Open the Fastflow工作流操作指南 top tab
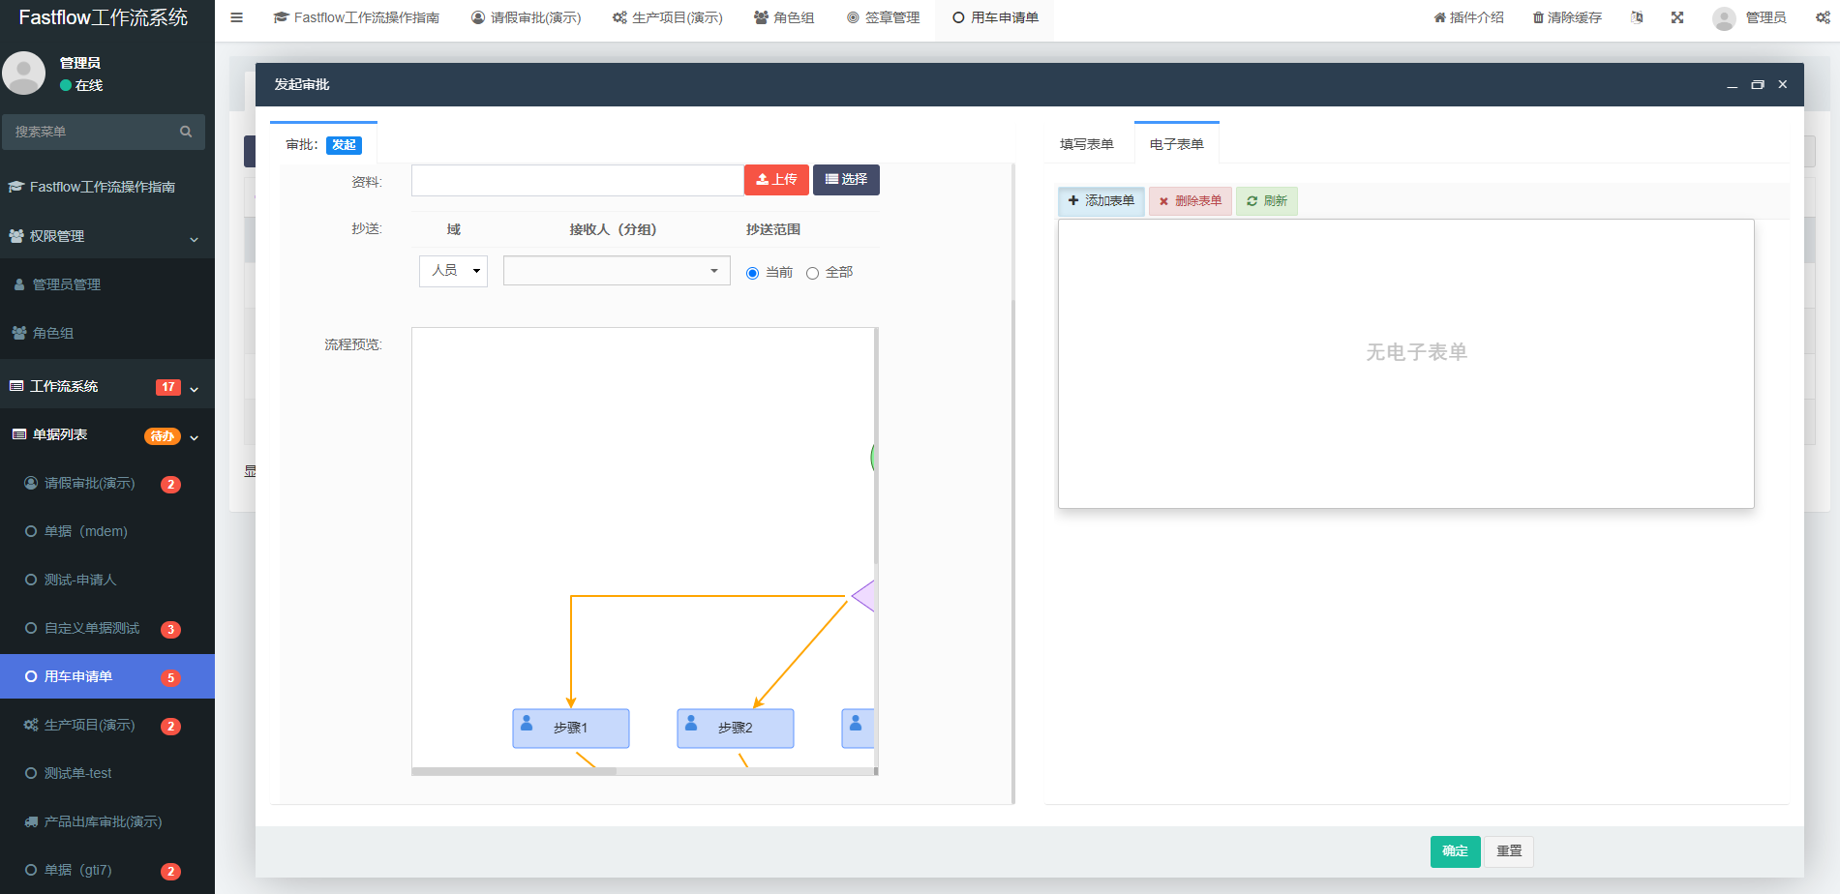Screen dimensions: 1840x894 [x=356, y=17]
